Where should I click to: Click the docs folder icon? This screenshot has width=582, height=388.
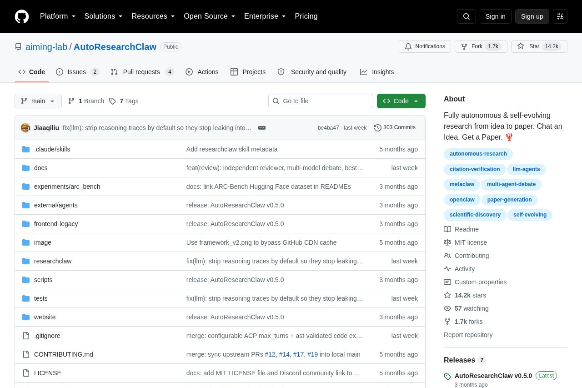tap(26, 168)
